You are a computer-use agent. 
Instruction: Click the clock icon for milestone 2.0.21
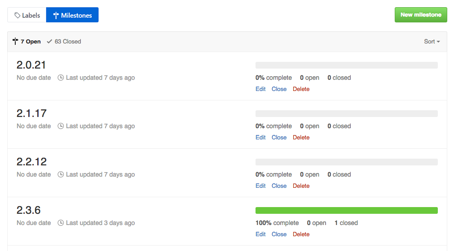point(61,78)
